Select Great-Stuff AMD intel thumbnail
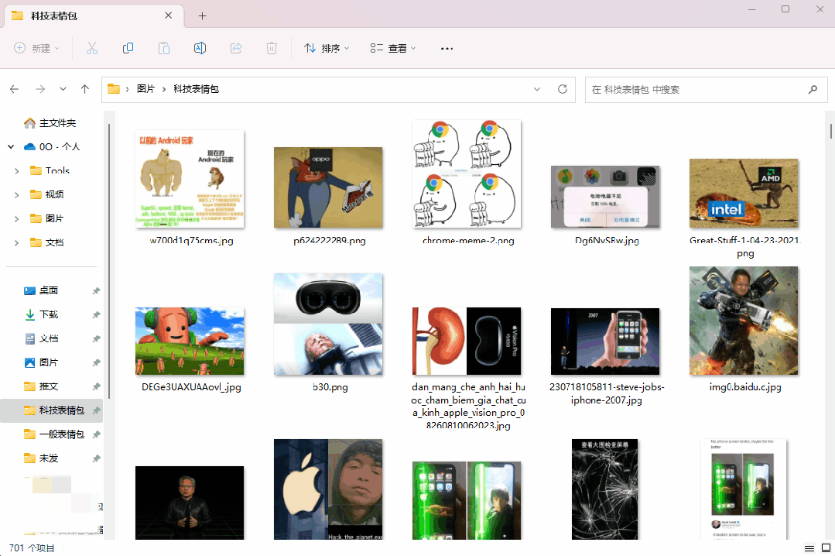Viewport: 835px width, 556px height. (744, 194)
